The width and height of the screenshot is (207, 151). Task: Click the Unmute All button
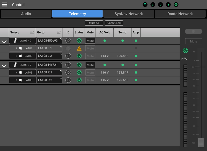pyautogui.click(x=114, y=23)
